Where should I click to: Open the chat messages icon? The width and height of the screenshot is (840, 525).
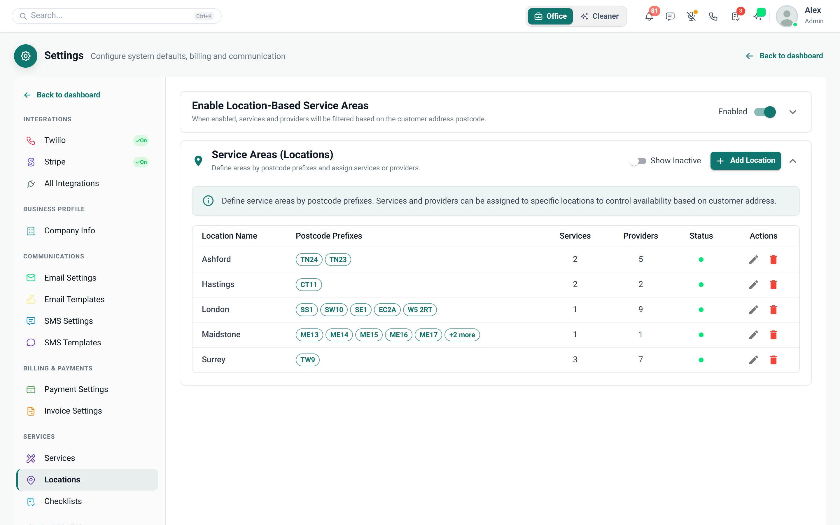point(670,16)
